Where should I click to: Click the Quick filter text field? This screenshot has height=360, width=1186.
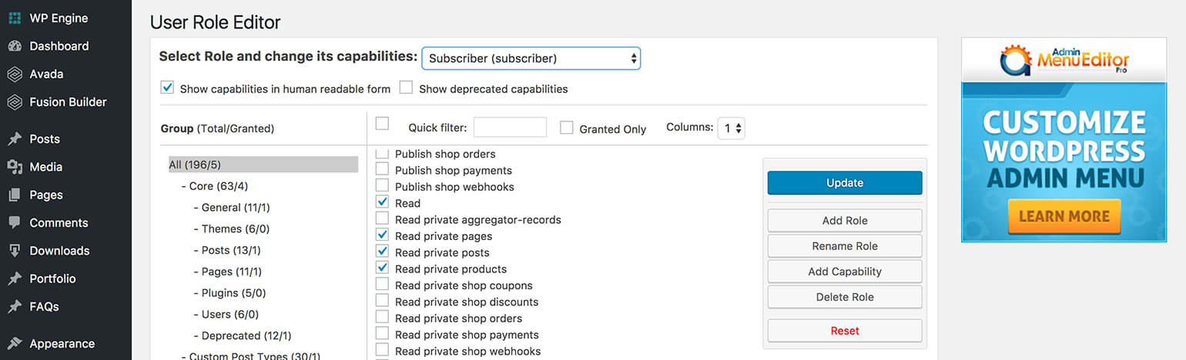coord(510,128)
